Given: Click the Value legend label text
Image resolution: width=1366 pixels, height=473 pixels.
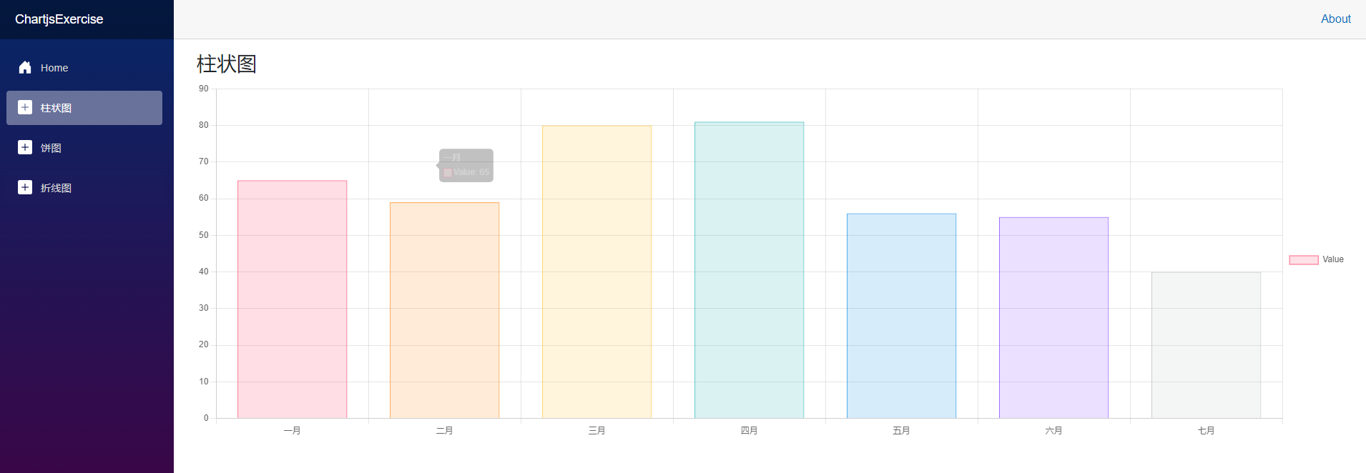Looking at the screenshot, I should [x=1332, y=259].
